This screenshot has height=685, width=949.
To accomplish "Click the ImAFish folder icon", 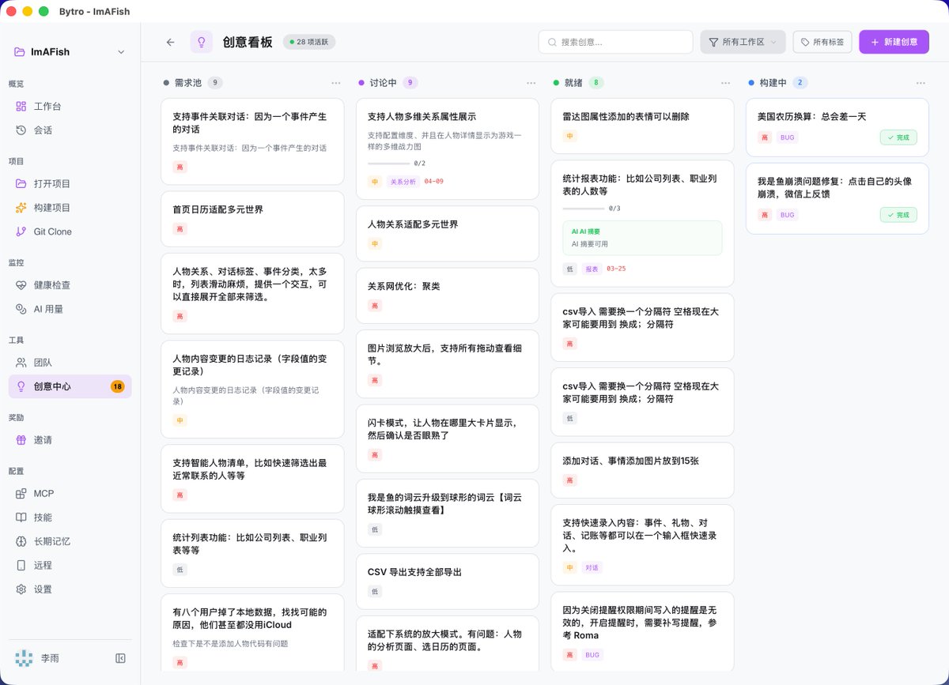I will (x=20, y=52).
